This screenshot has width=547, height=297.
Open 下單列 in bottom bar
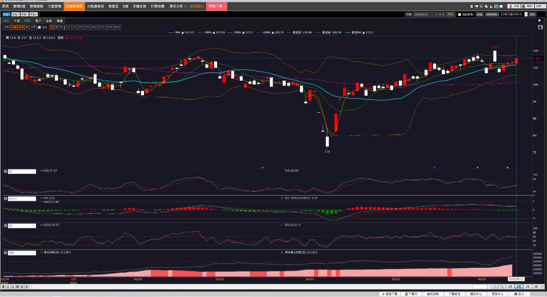[x=411, y=294]
